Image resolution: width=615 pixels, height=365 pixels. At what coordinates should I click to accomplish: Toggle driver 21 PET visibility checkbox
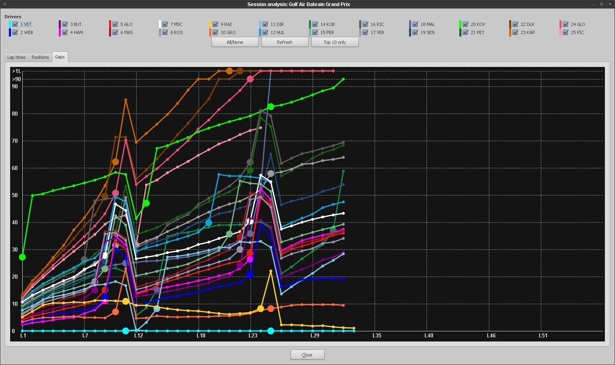pos(465,32)
